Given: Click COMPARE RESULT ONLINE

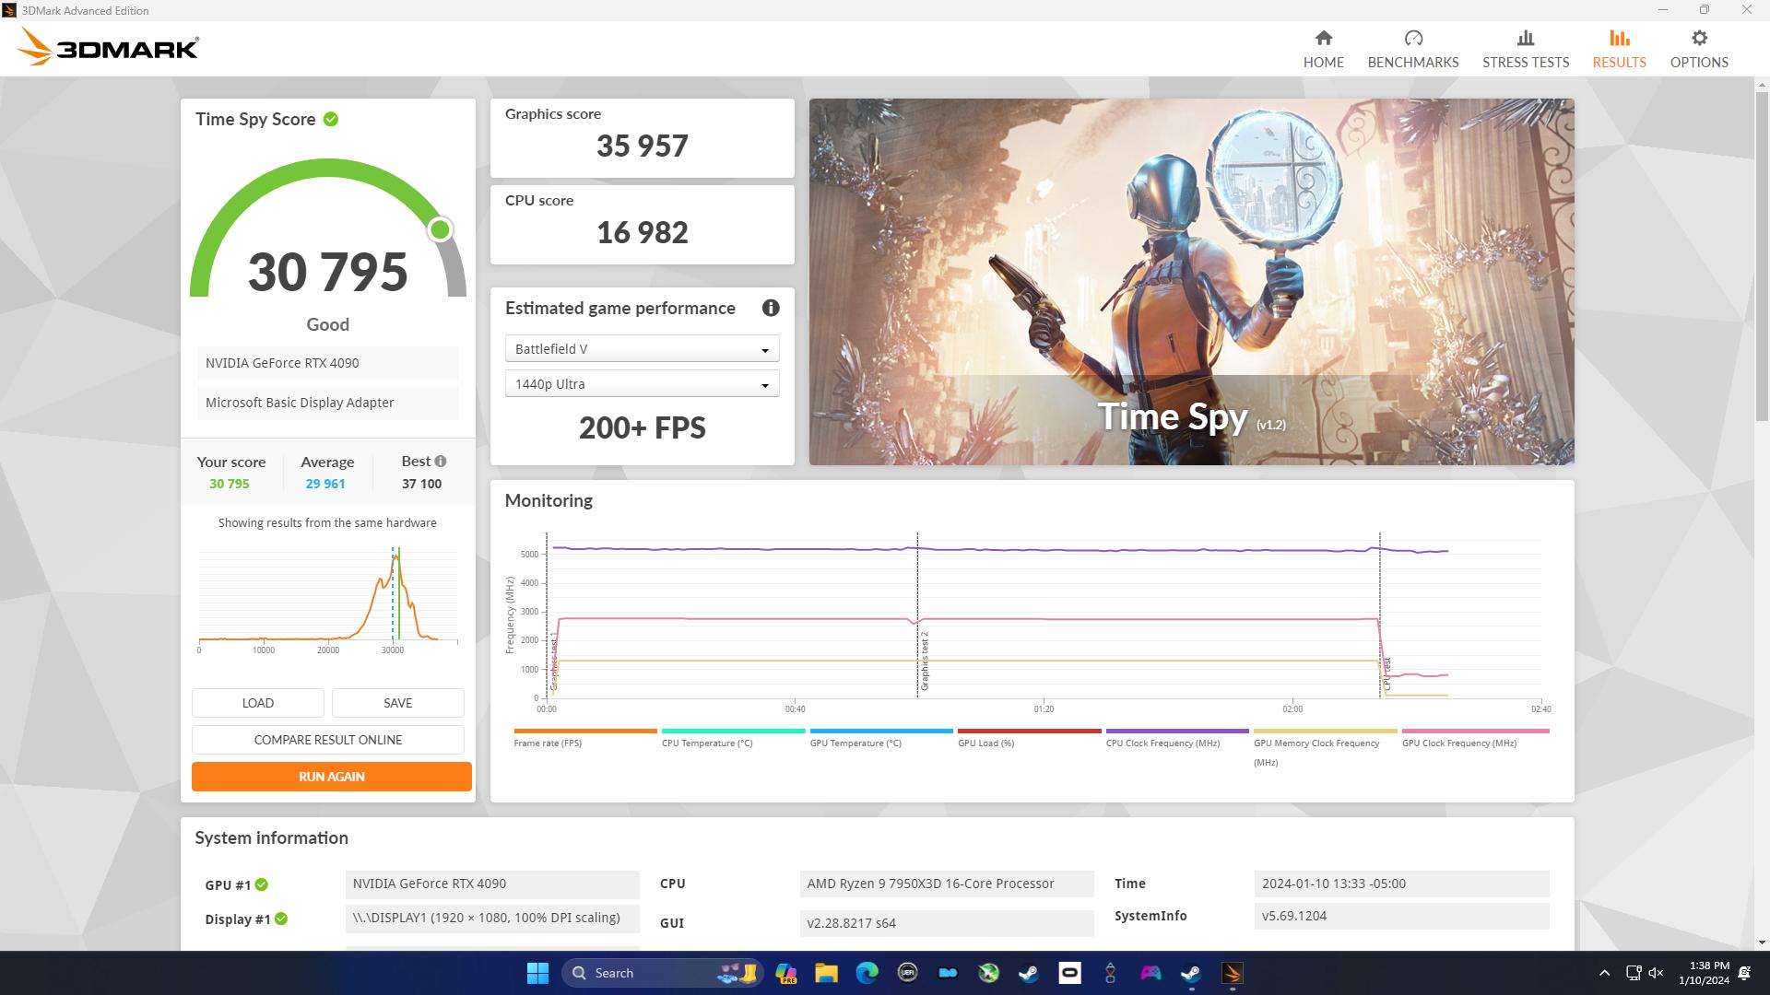Looking at the screenshot, I should point(327,739).
